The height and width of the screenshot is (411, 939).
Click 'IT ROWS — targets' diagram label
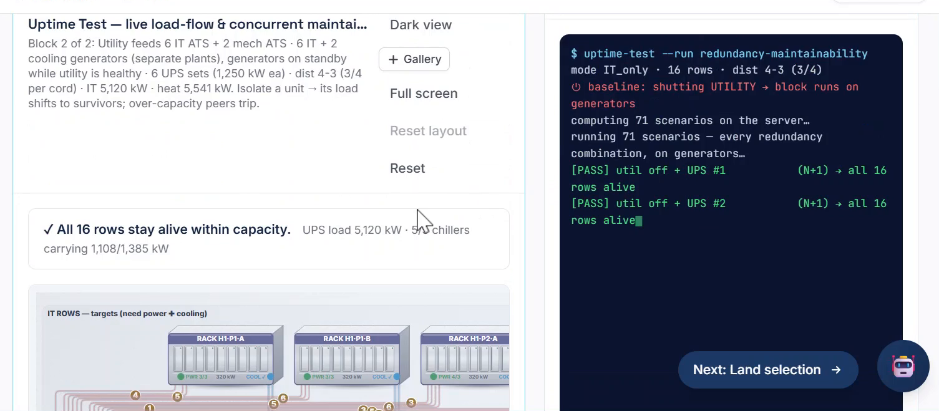[127, 314]
